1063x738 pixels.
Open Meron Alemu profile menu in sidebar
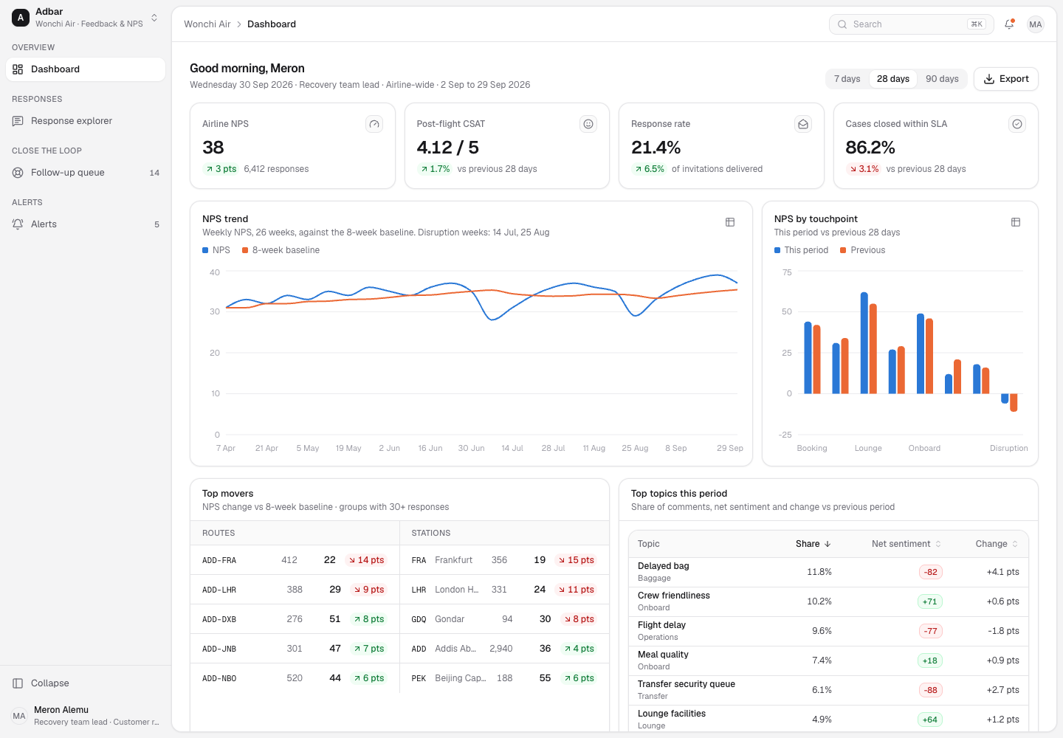point(86,716)
